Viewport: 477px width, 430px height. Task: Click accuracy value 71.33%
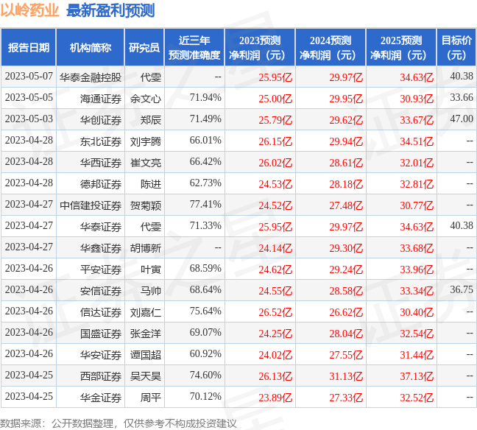pos(205,225)
